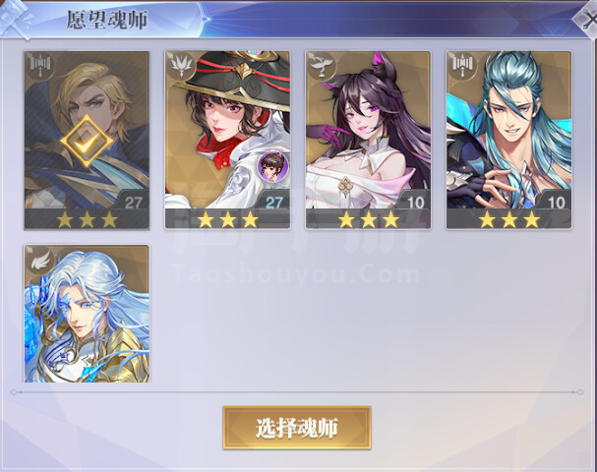Screen dimensions: 597x472
Task: Click the level 10 badge on teal-haired man card
Action: tap(556, 202)
